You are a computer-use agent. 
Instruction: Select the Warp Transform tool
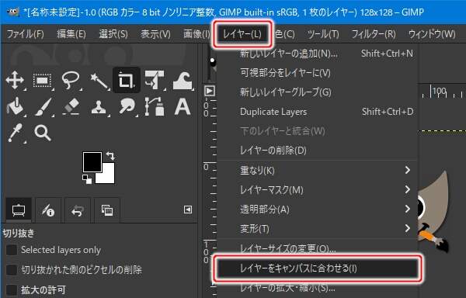click(183, 81)
